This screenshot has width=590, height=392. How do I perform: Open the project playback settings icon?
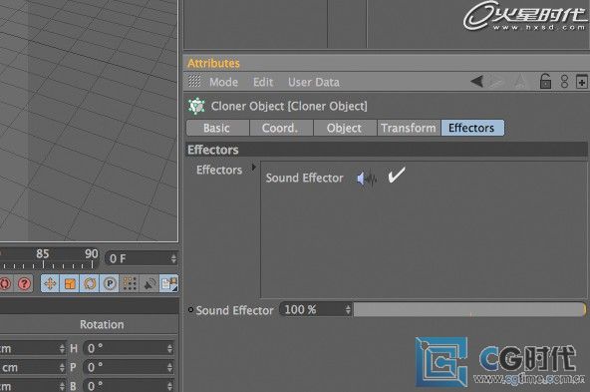click(x=169, y=283)
